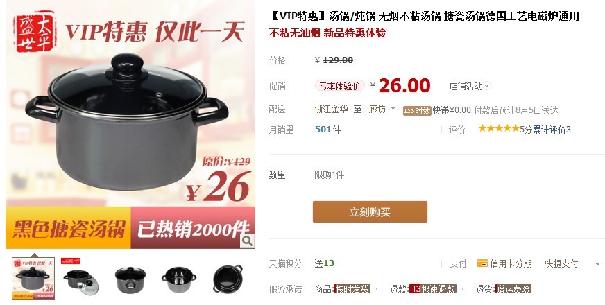Click the 立刻购买 buy now button
Screen dimensions: 605x305
[370, 211]
